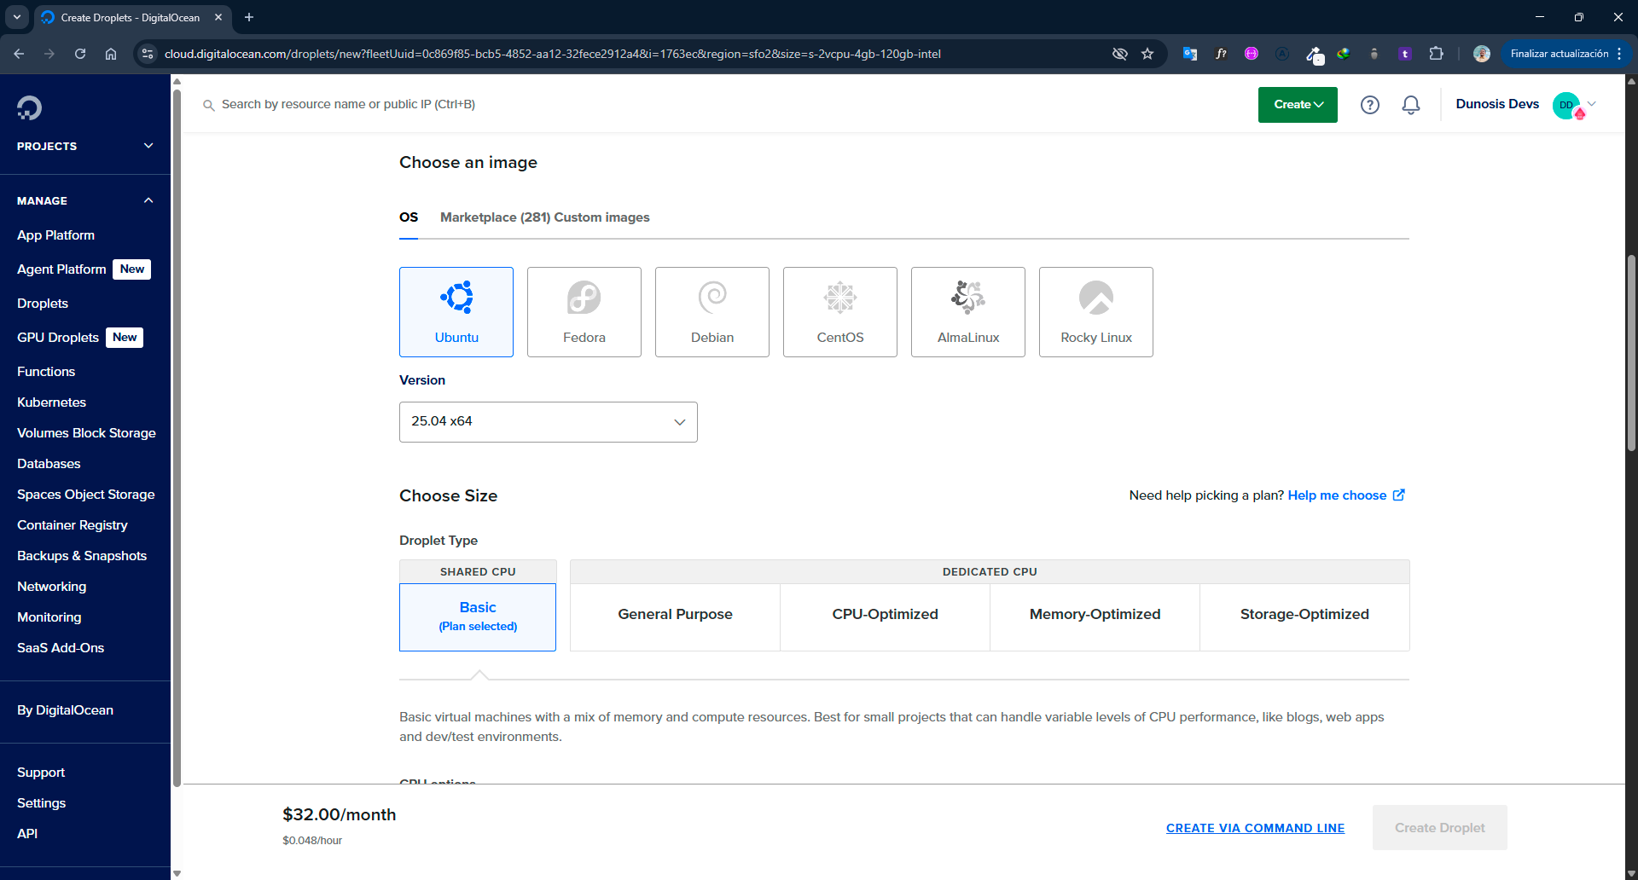Switch to the Marketplace (281) tab
1638x880 pixels.
pyautogui.click(x=495, y=217)
